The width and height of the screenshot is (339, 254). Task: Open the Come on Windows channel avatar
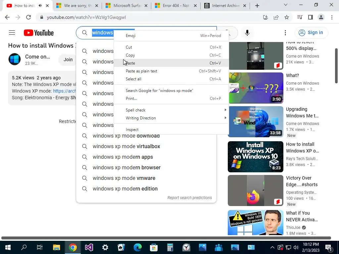coord(15,59)
